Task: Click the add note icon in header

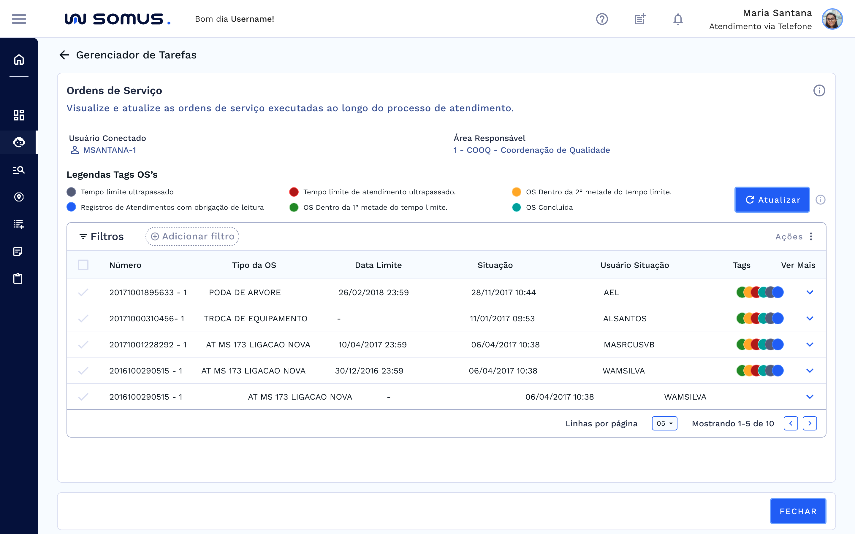Action: 640,19
